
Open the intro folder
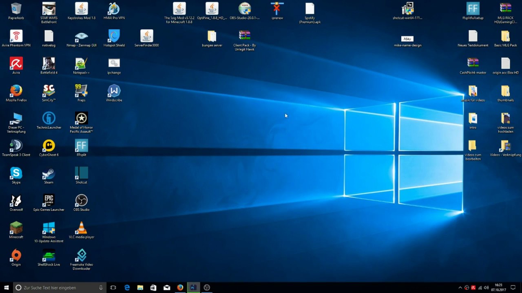pyautogui.click(x=473, y=118)
